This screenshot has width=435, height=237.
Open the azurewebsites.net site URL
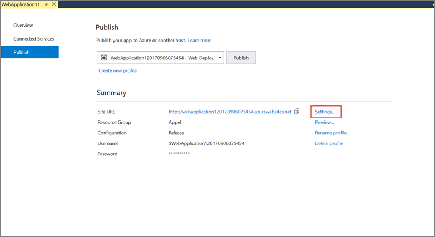[230, 112]
